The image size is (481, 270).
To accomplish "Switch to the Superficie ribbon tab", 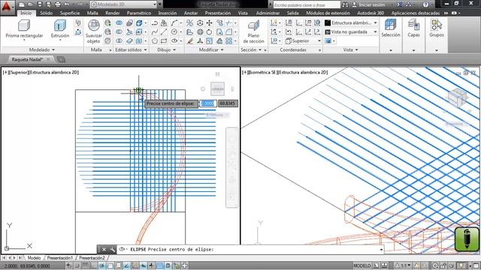I will click(x=70, y=13).
